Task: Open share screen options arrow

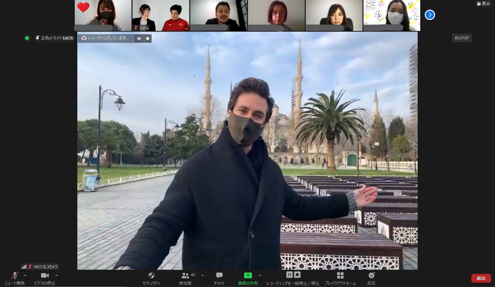Action: click(260, 275)
